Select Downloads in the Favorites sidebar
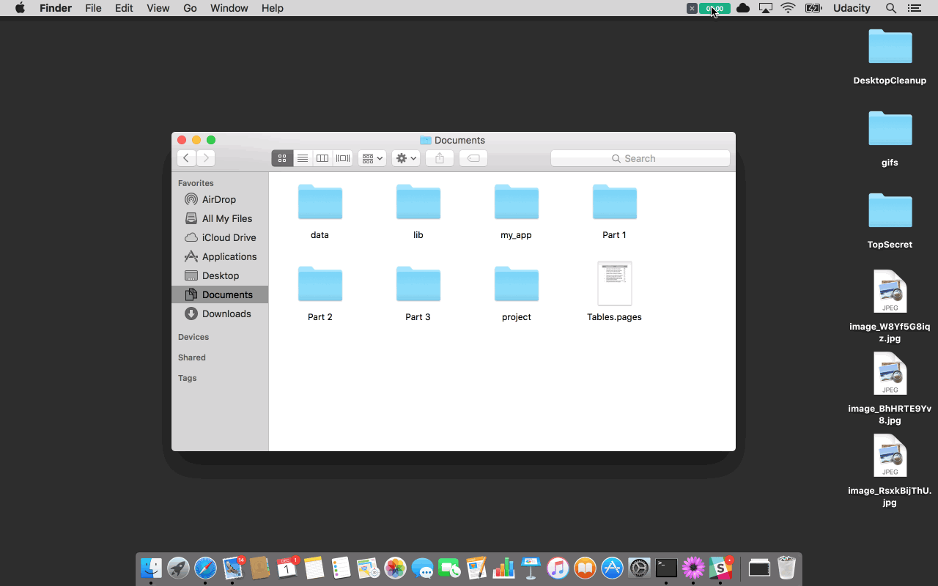The width and height of the screenshot is (938, 586). pyautogui.click(x=225, y=314)
